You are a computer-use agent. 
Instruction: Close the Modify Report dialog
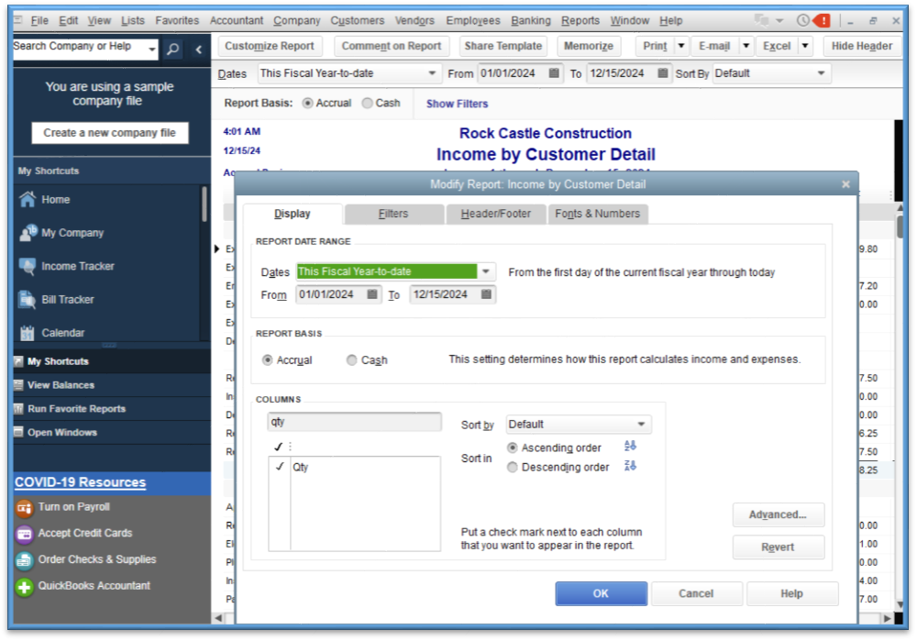coord(845,184)
